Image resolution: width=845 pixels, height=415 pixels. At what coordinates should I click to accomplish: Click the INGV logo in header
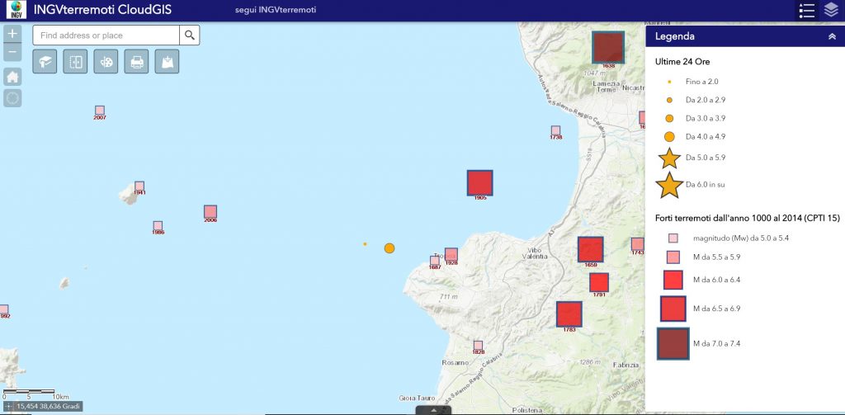15,11
